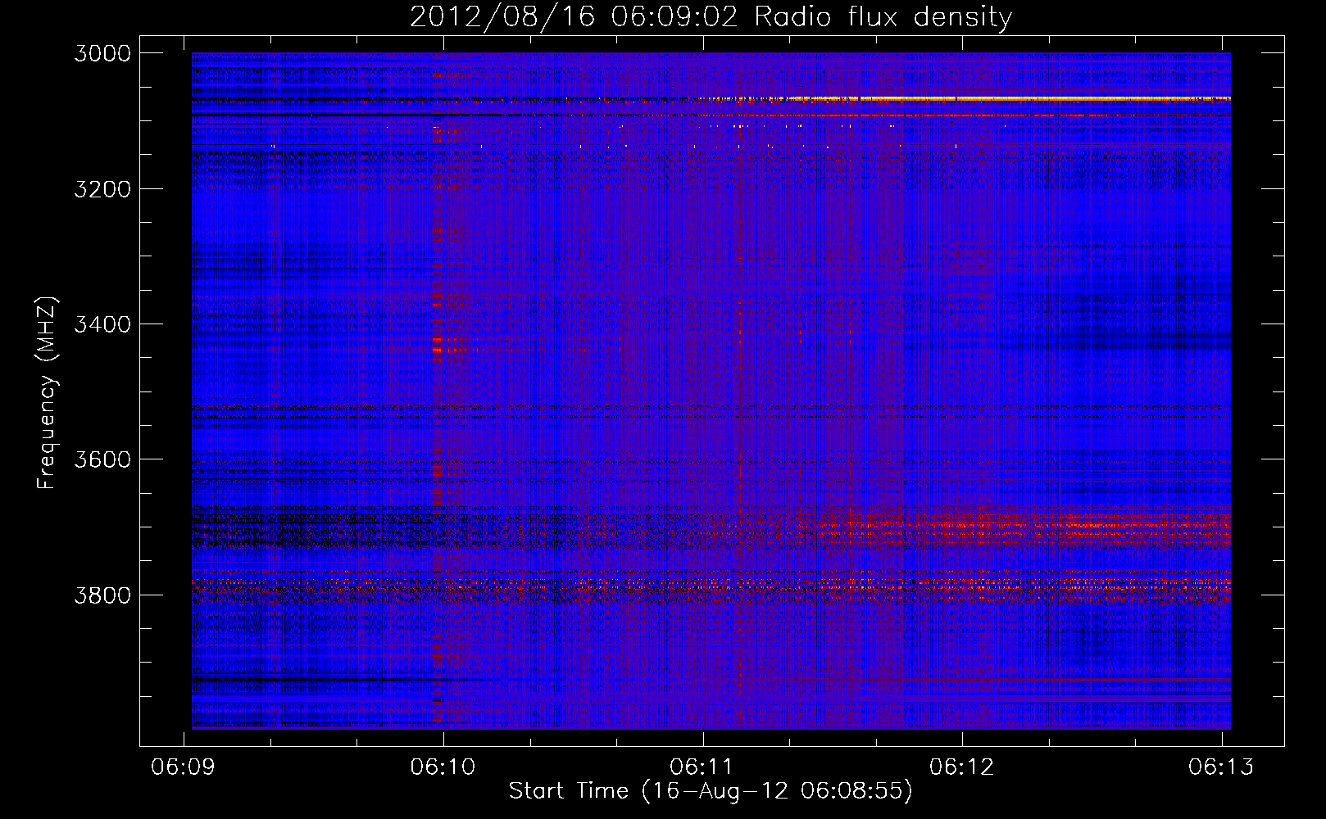This screenshot has height=819, width=1326.
Task: Click the red vertical burst at 06:10
Action: [437, 391]
